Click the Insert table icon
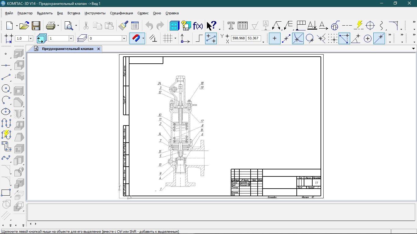The image size is (417, 234). point(243,26)
